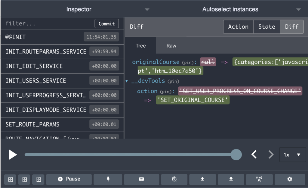Image resolution: width=308 pixels, height=188 pixels.
Task: Click the export download icon
Action: pos(231,179)
